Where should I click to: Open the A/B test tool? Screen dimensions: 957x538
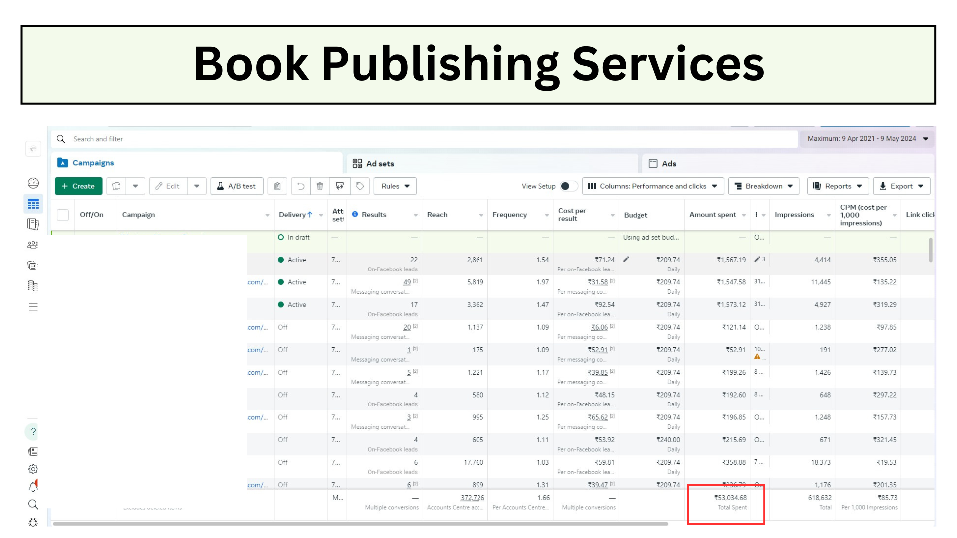[237, 186]
